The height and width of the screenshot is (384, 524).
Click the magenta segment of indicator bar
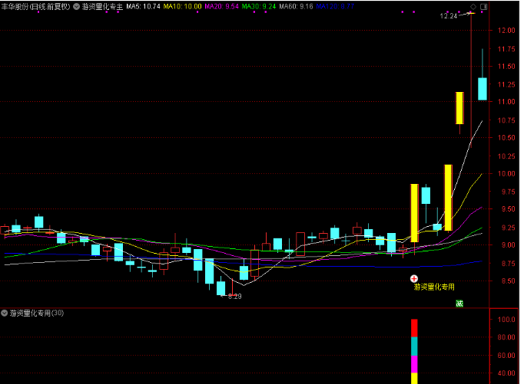click(x=414, y=364)
